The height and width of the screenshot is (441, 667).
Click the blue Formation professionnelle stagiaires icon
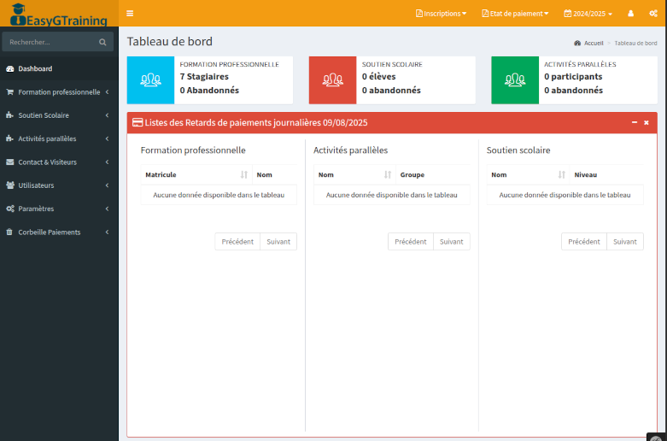pyautogui.click(x=150, y=80)
